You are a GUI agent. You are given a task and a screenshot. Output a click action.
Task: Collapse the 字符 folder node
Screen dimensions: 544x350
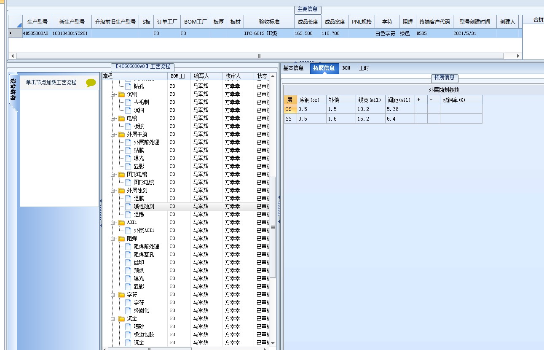(113, 295)
